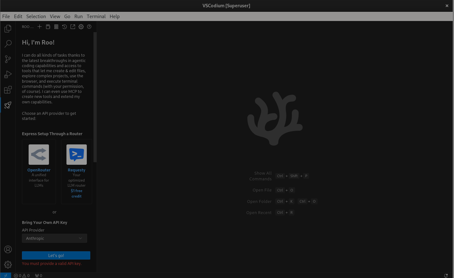Open the Source Control view
The width and height of the screenshot is (454, 278).
[x=8, y=59]
